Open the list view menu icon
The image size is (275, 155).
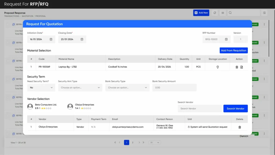pyautogui.click(x=223, y=13)
